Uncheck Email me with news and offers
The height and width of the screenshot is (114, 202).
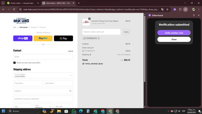click(15, 63)
